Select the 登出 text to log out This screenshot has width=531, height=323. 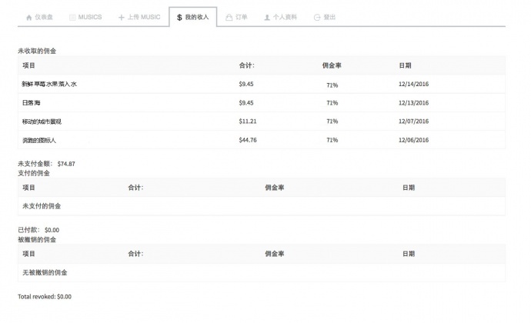(x=329, y=16)
